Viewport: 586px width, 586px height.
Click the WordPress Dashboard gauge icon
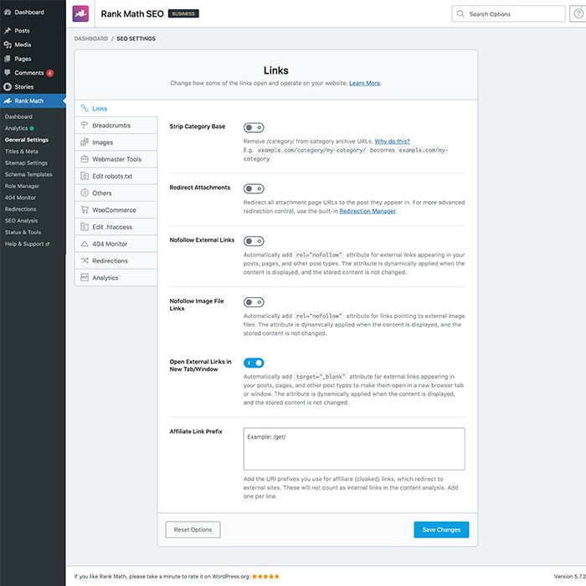(8, 12)
